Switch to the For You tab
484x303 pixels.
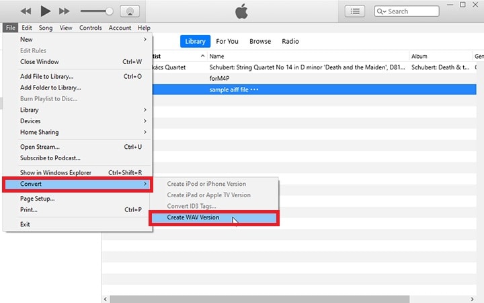click(227, 41)
